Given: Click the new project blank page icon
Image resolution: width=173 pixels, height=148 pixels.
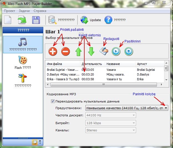Looking at the screenshot, I should (7, 20).
